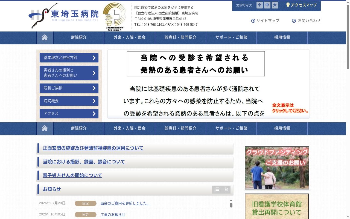Open 正面玄関の施錠及び発熱監視装置の運用について link

tap(93, 148)
